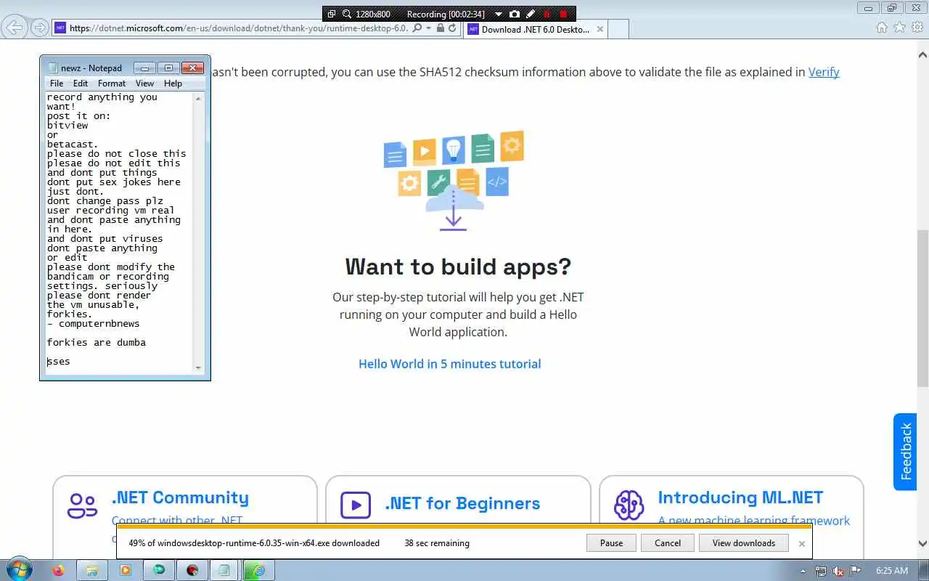
Task: Click Notepad scrollbar down arrow
Action: 199,368
